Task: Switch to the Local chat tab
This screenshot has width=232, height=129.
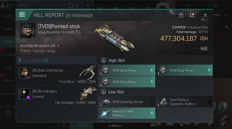Action: [x=8, y=29]
